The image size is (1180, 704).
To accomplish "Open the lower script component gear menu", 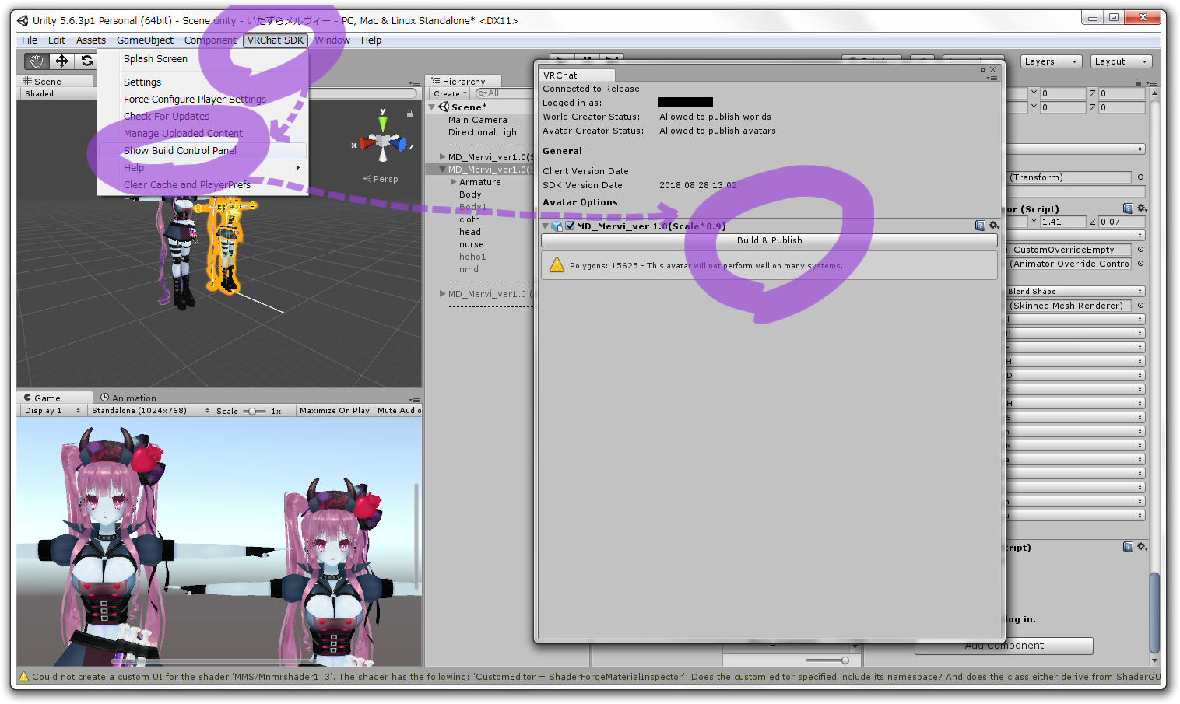I will [1142, 547].
